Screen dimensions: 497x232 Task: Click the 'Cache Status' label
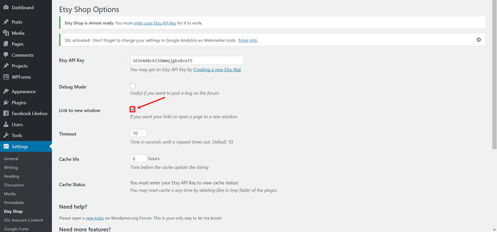(72, 184)
